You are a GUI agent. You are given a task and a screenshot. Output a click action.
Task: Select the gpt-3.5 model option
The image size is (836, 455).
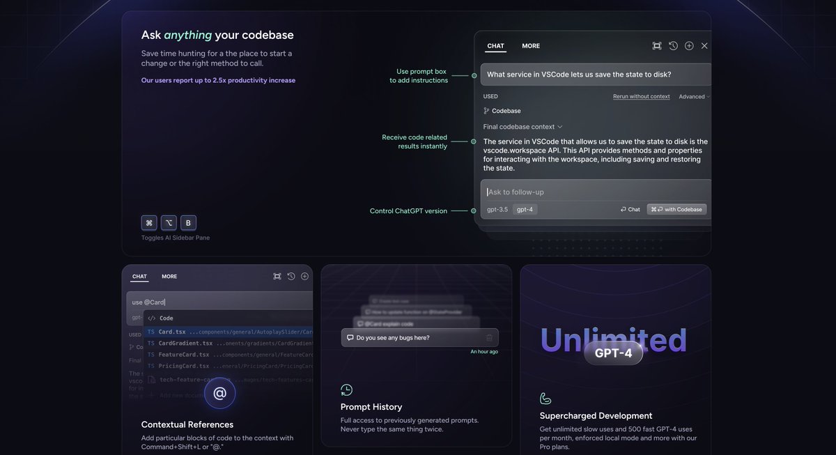point(497,209)
